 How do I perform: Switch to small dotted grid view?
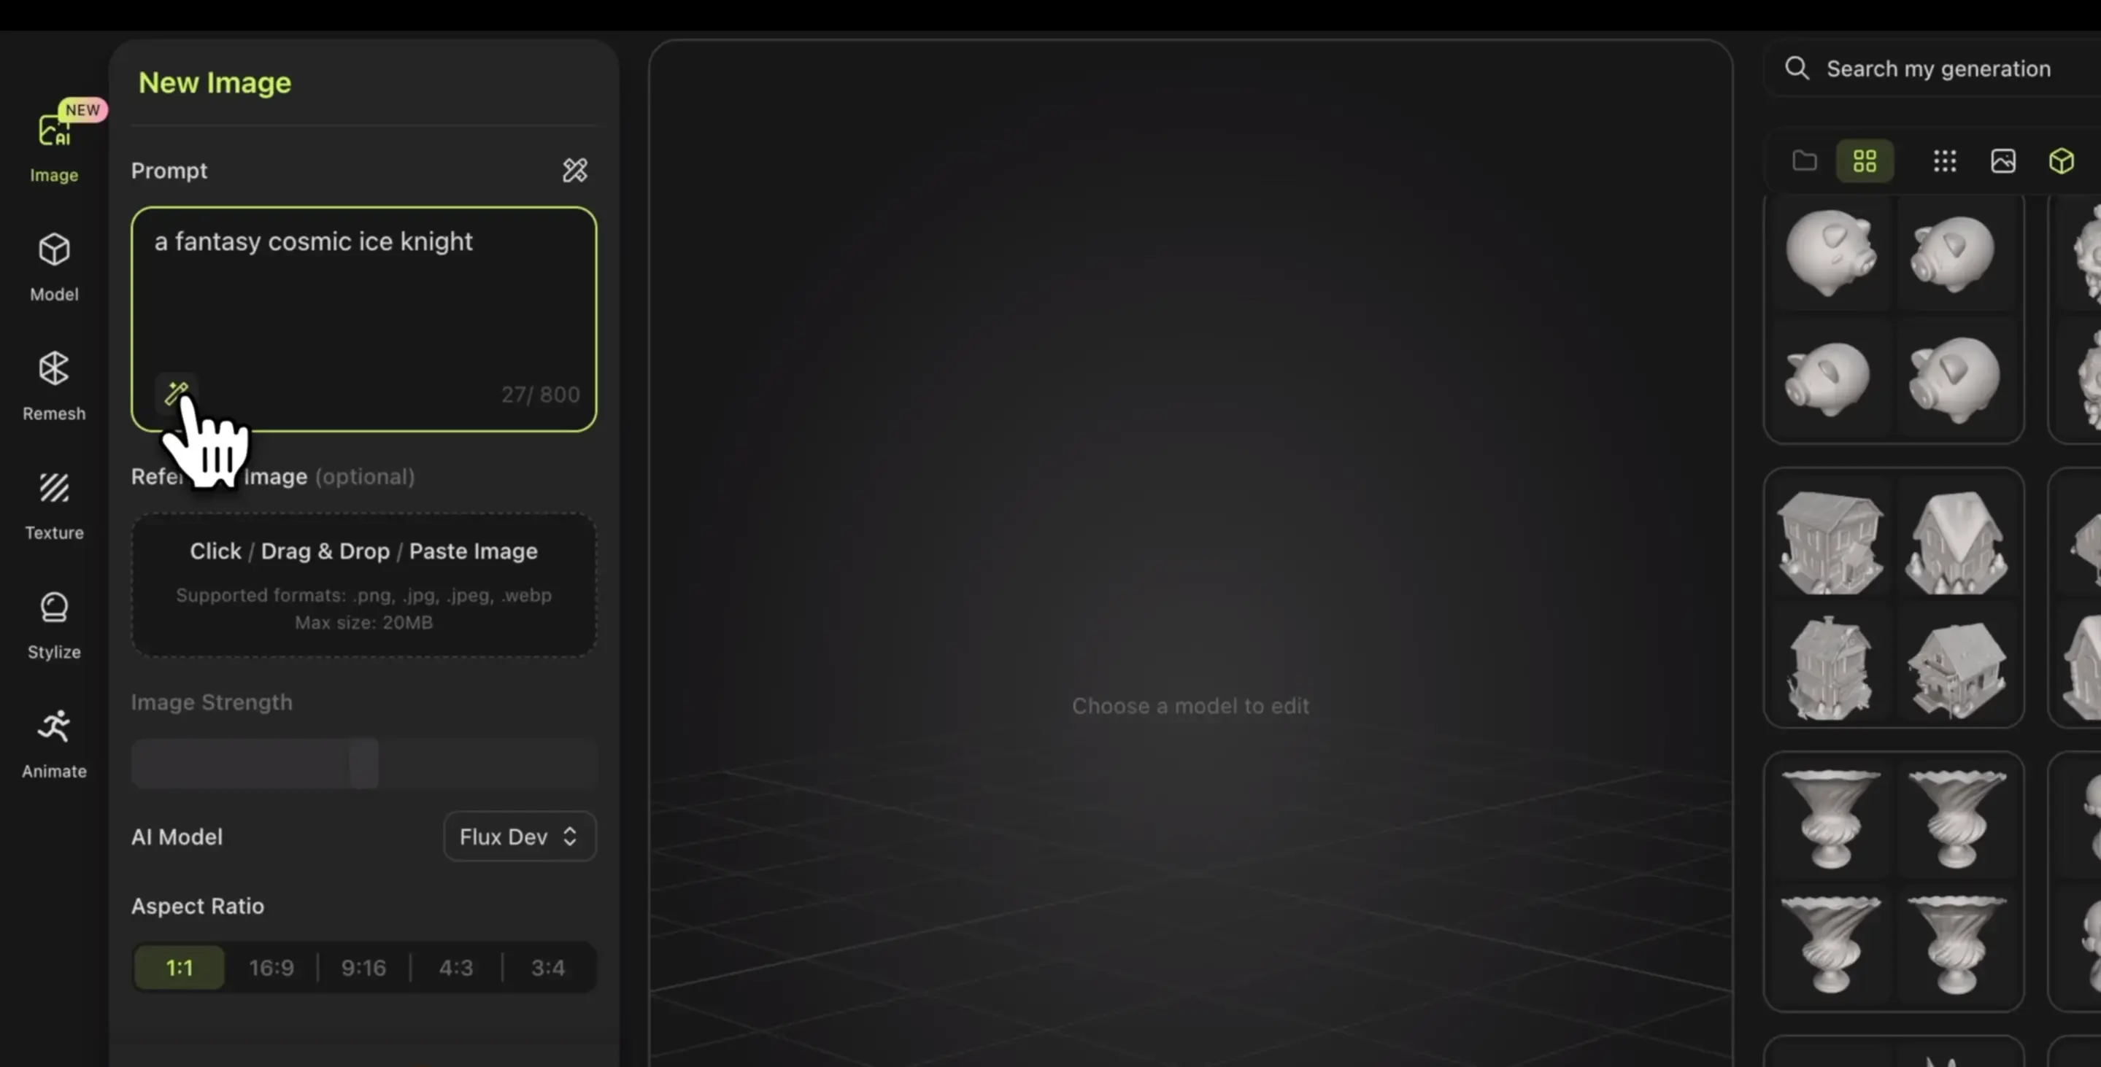[1944, 160]
